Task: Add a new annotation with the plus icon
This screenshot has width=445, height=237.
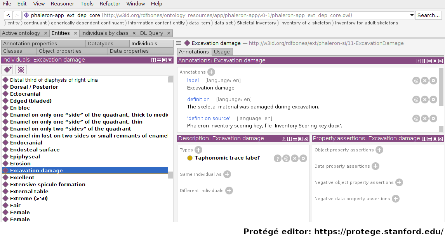Action: 211,72
